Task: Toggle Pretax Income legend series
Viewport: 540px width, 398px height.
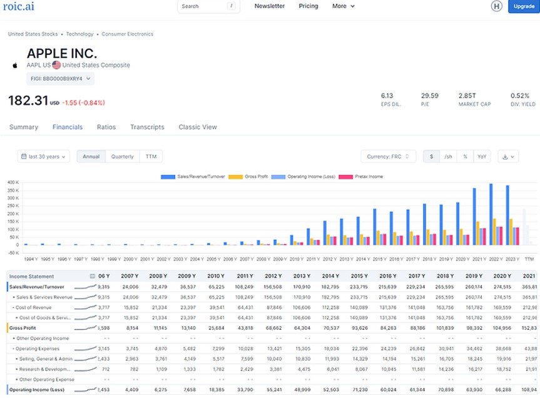Action: [361, 176]
